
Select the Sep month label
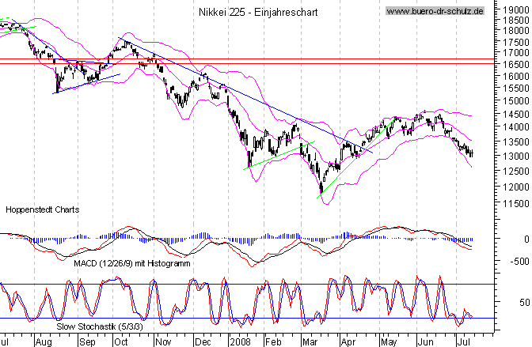tap(88, 342)
